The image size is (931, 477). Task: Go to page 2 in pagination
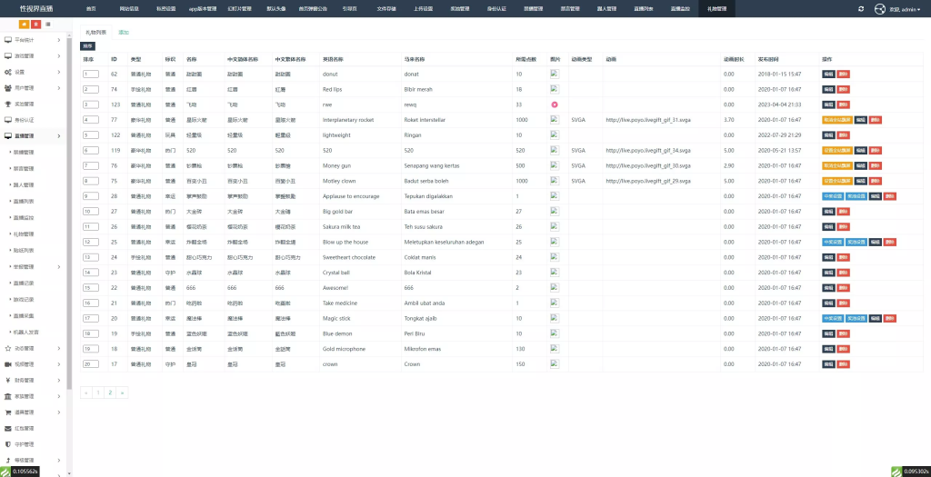pos(111,393)
